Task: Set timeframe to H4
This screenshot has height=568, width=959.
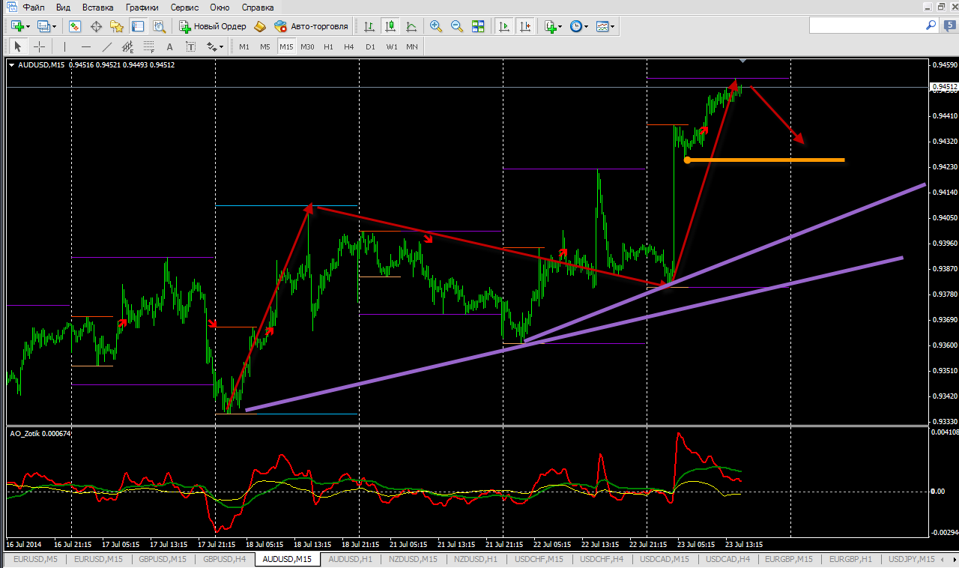Action: click(349, 46)
